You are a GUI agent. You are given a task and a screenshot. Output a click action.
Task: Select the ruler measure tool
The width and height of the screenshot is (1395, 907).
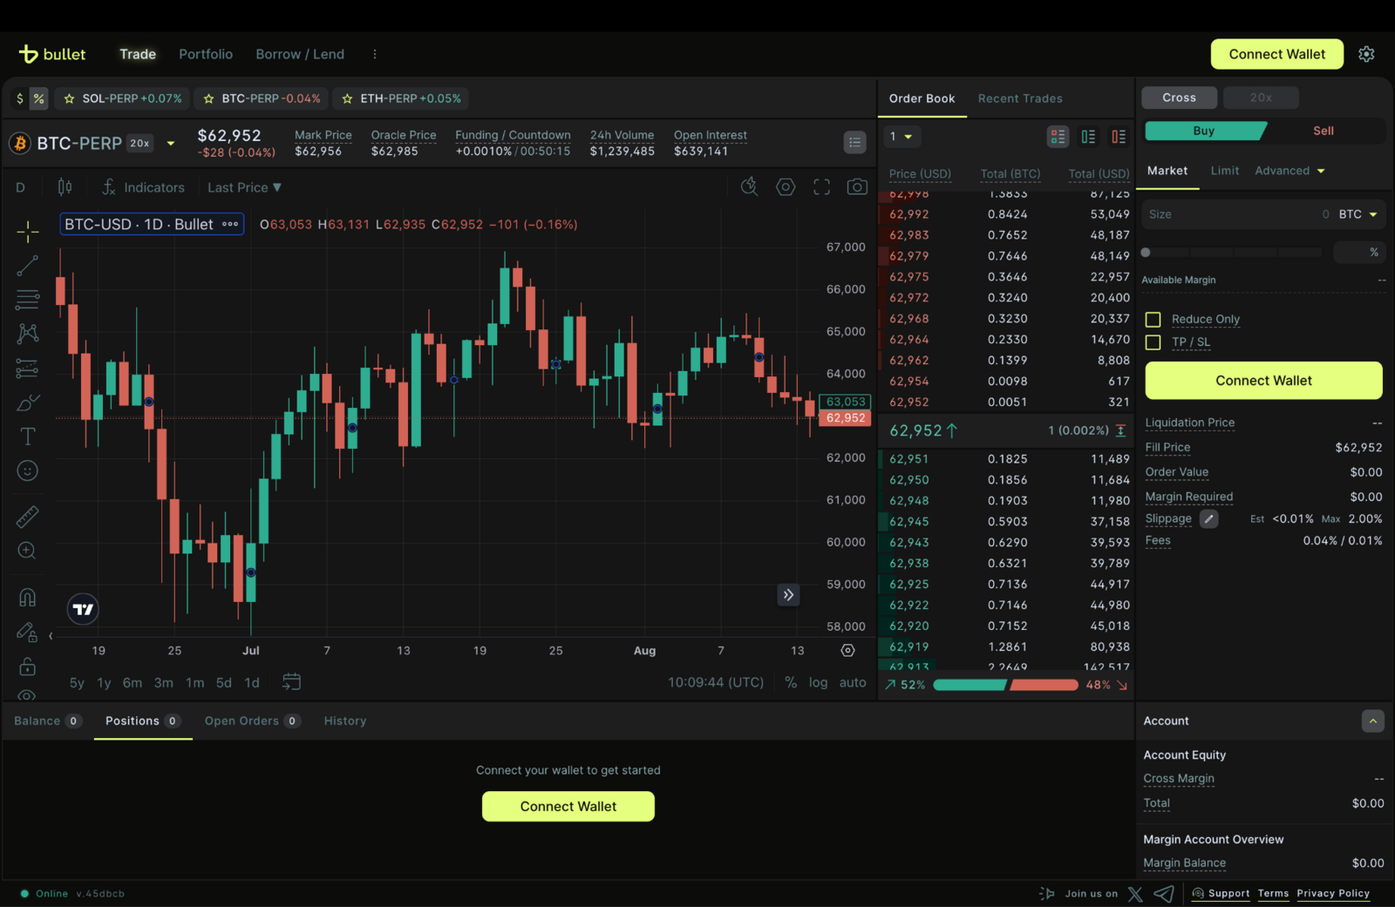point(28,517)
